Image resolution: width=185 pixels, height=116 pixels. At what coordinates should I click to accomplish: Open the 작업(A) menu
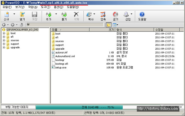click(x=33, y=7)
